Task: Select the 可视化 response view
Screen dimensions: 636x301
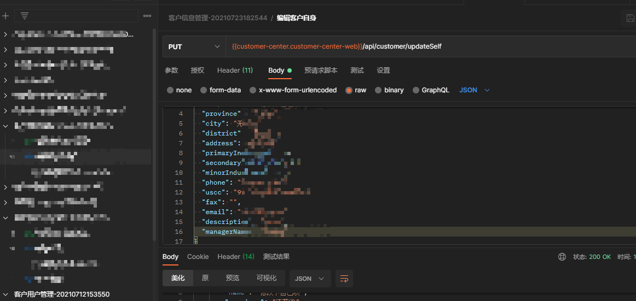Action: point(267,279)
